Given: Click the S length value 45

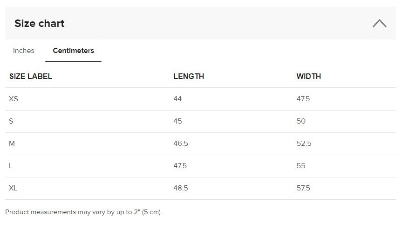Looking at the screenshot, I should (177, 121).
